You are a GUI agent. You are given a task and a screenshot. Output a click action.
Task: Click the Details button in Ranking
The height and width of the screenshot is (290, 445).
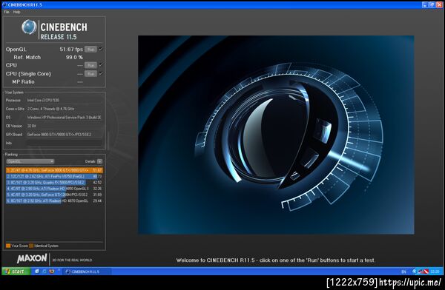(99, 161)
